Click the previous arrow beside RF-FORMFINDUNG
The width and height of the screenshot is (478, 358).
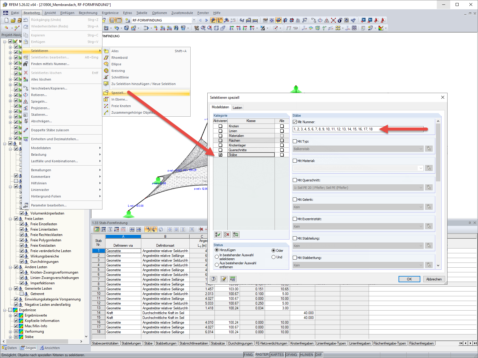click(x=200, y=20)
